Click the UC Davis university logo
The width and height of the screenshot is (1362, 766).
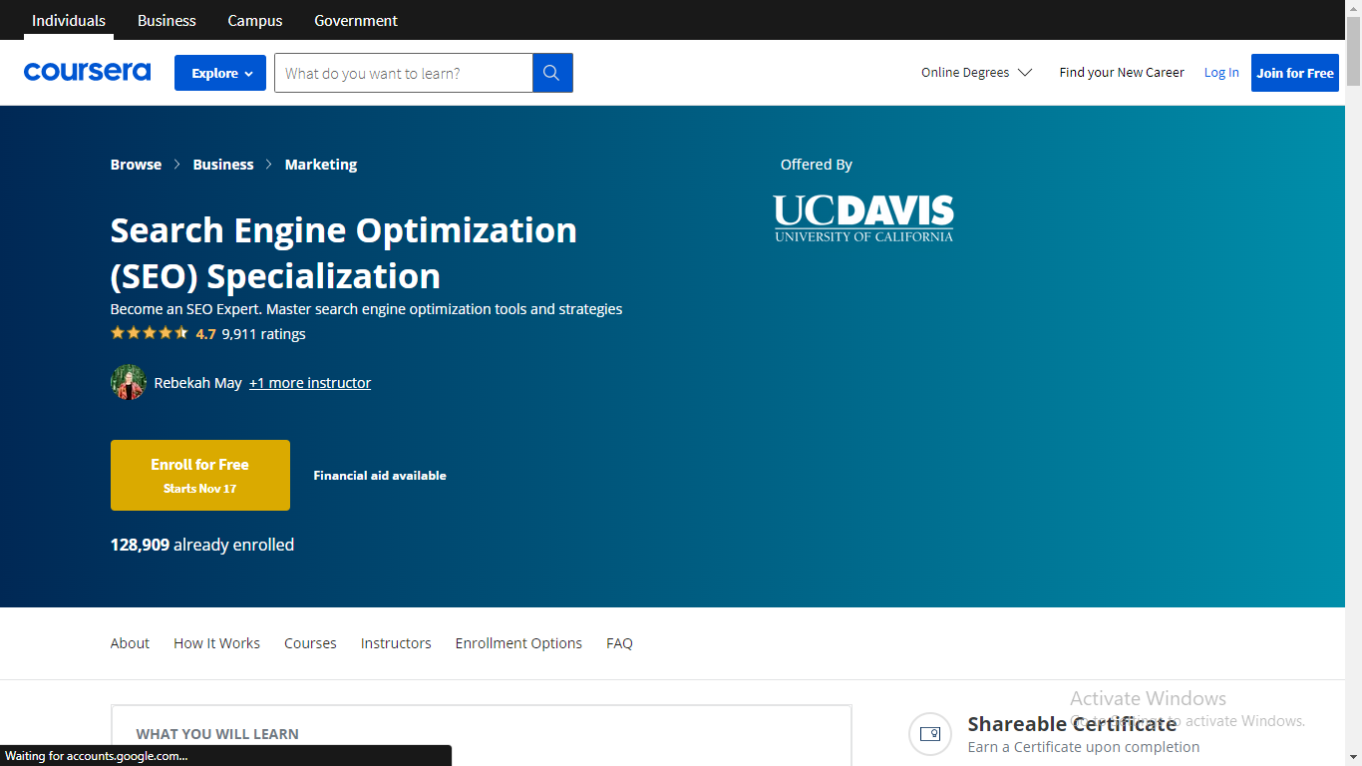pos(863,218)
